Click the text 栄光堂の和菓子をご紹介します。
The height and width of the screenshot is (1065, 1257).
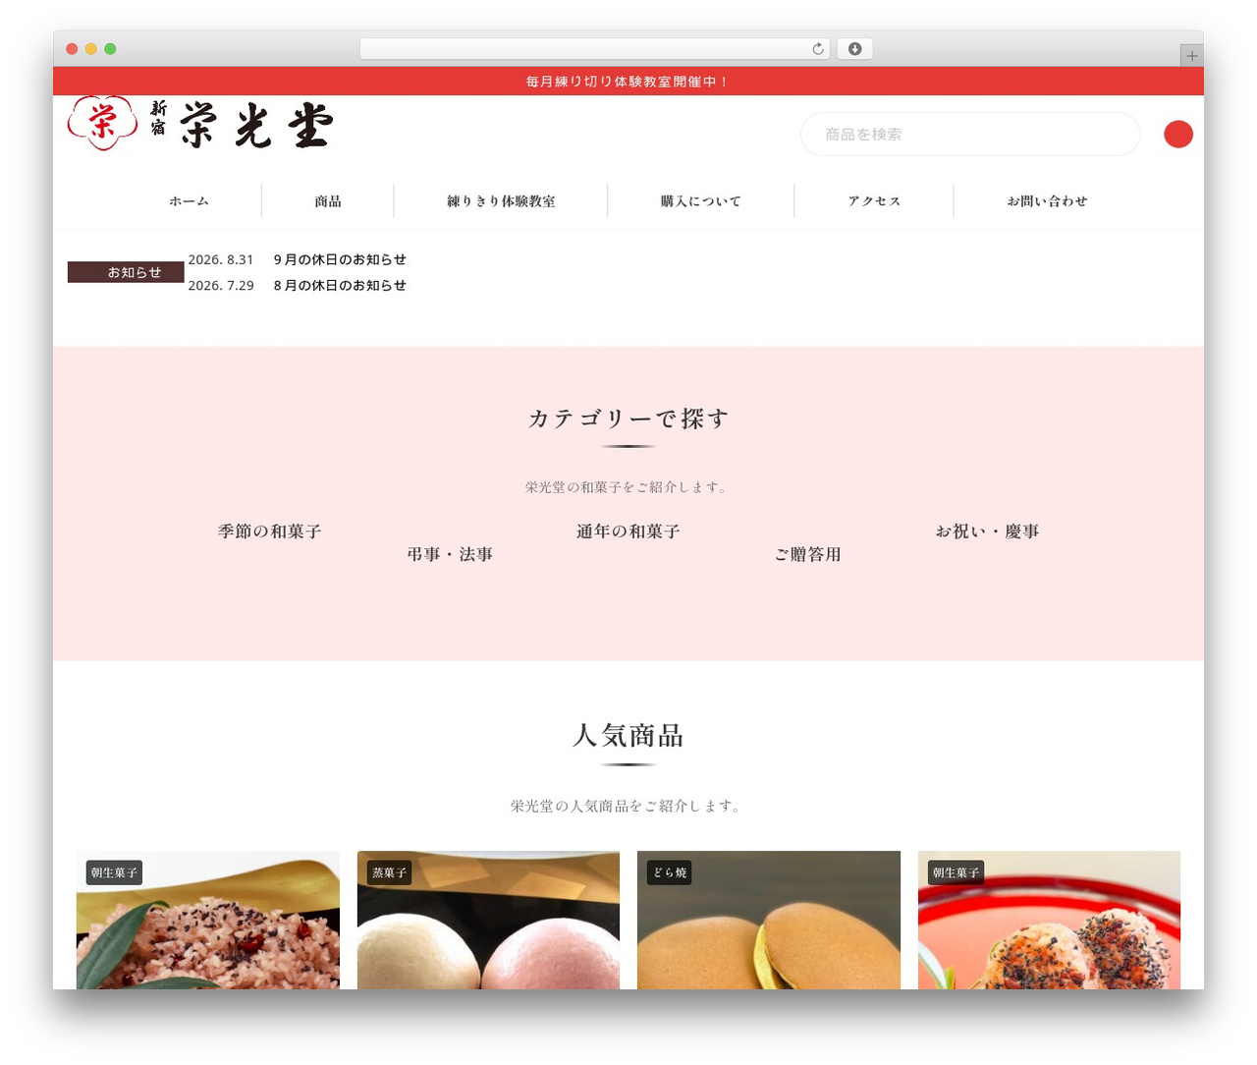click(628, 487)
